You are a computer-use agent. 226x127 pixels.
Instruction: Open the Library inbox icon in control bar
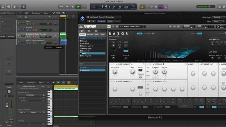[3, 7]
